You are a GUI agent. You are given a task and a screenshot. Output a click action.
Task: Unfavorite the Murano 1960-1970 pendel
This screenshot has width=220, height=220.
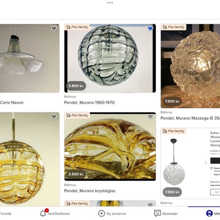tap(150, 29)
